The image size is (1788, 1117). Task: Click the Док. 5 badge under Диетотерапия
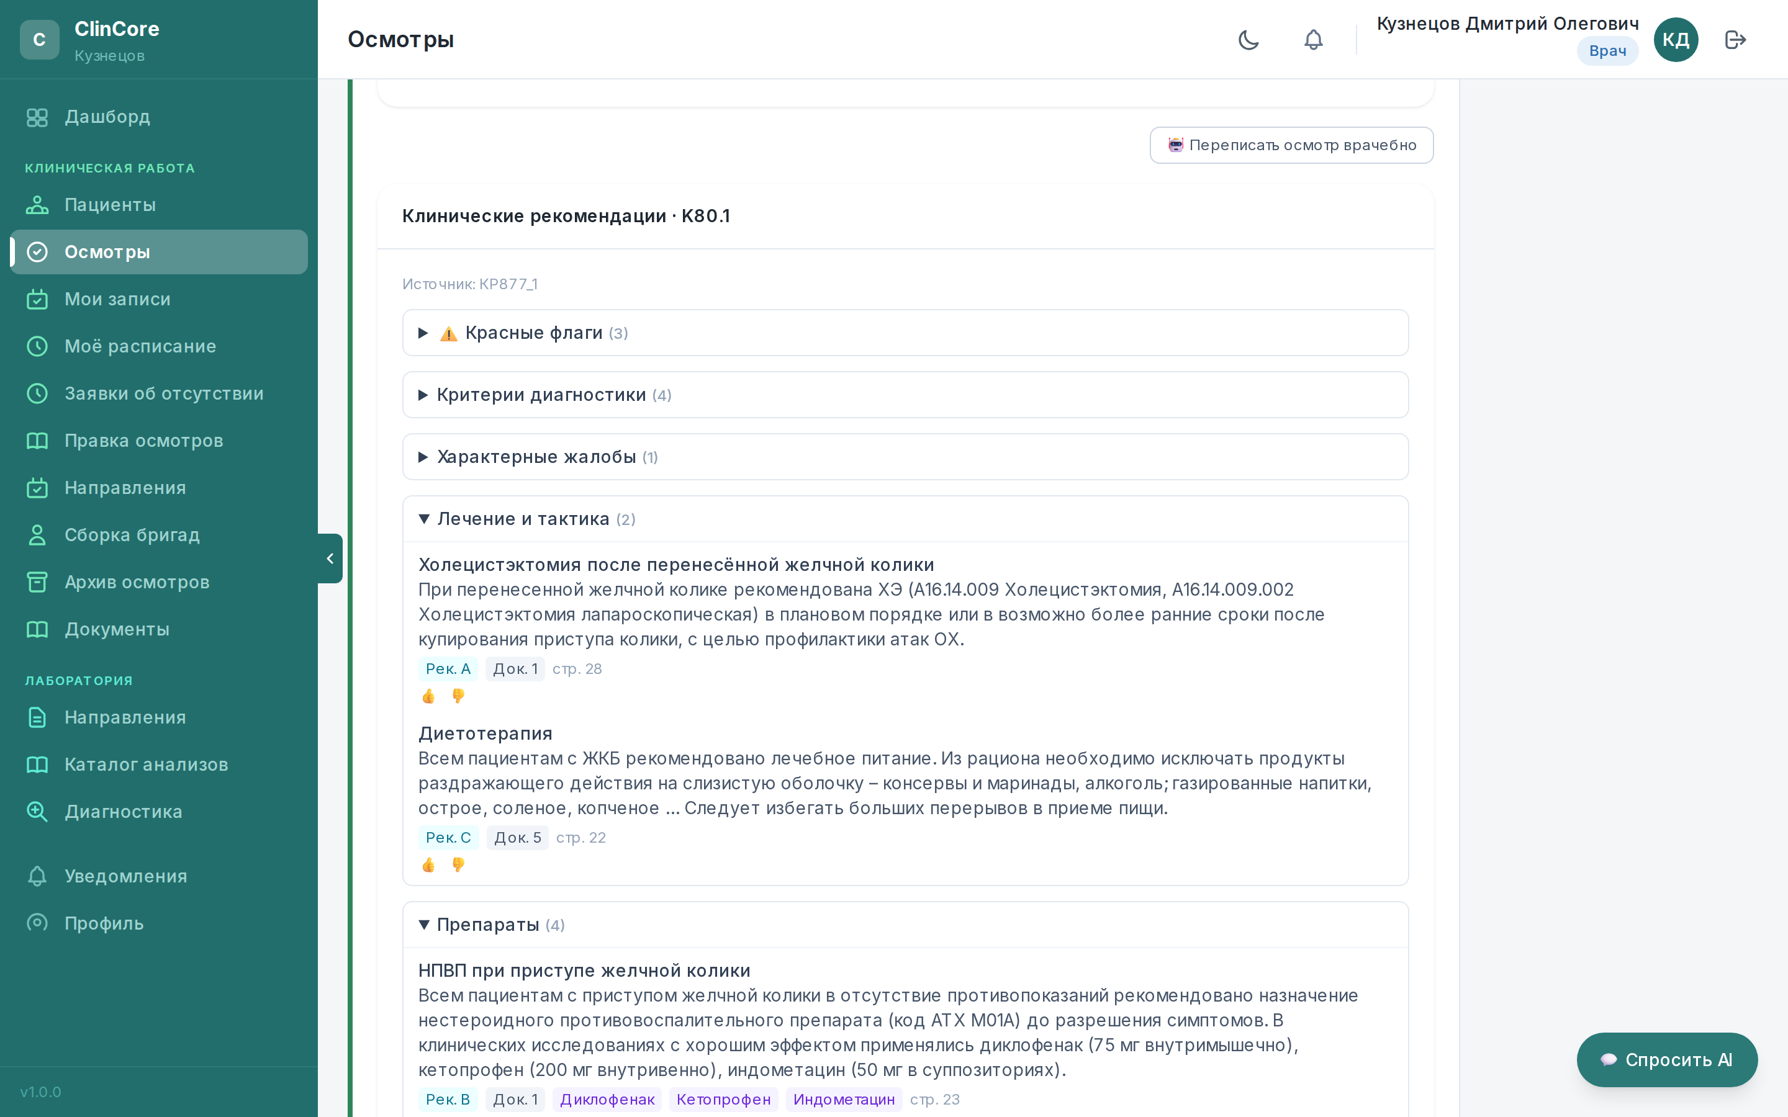(x=517, y=838)
